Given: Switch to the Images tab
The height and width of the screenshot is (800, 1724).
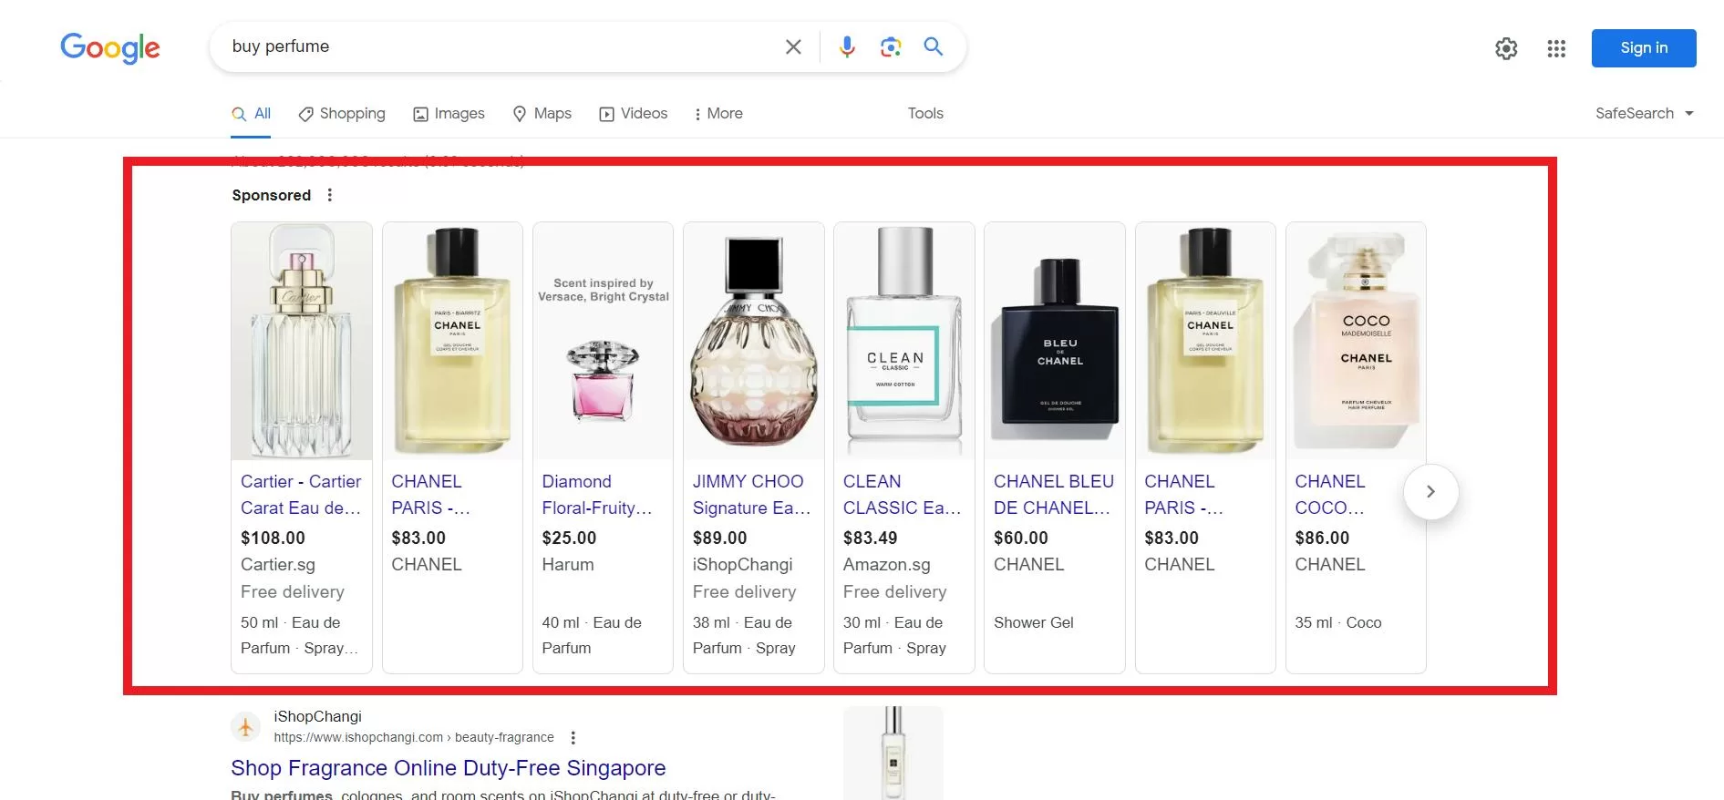Looking at the screenshot, I should [449, 114].
